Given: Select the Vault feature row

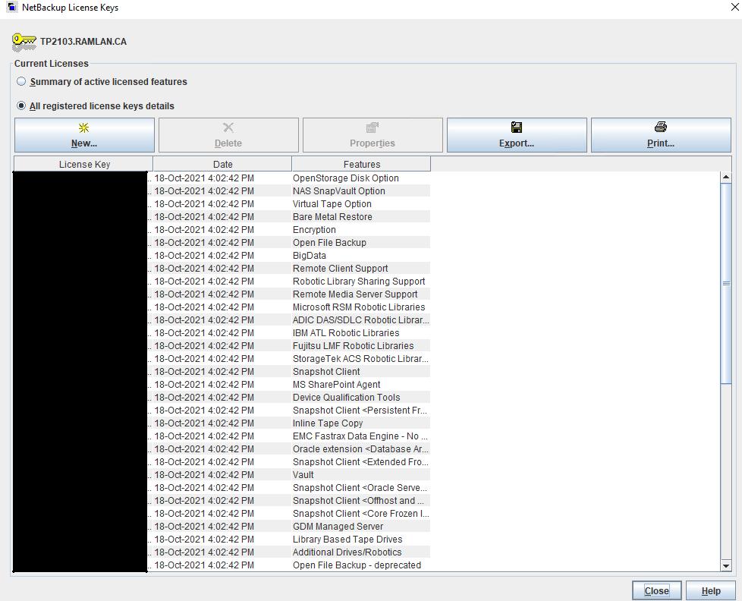Looking at the screenshot, I should coord(222,474).
